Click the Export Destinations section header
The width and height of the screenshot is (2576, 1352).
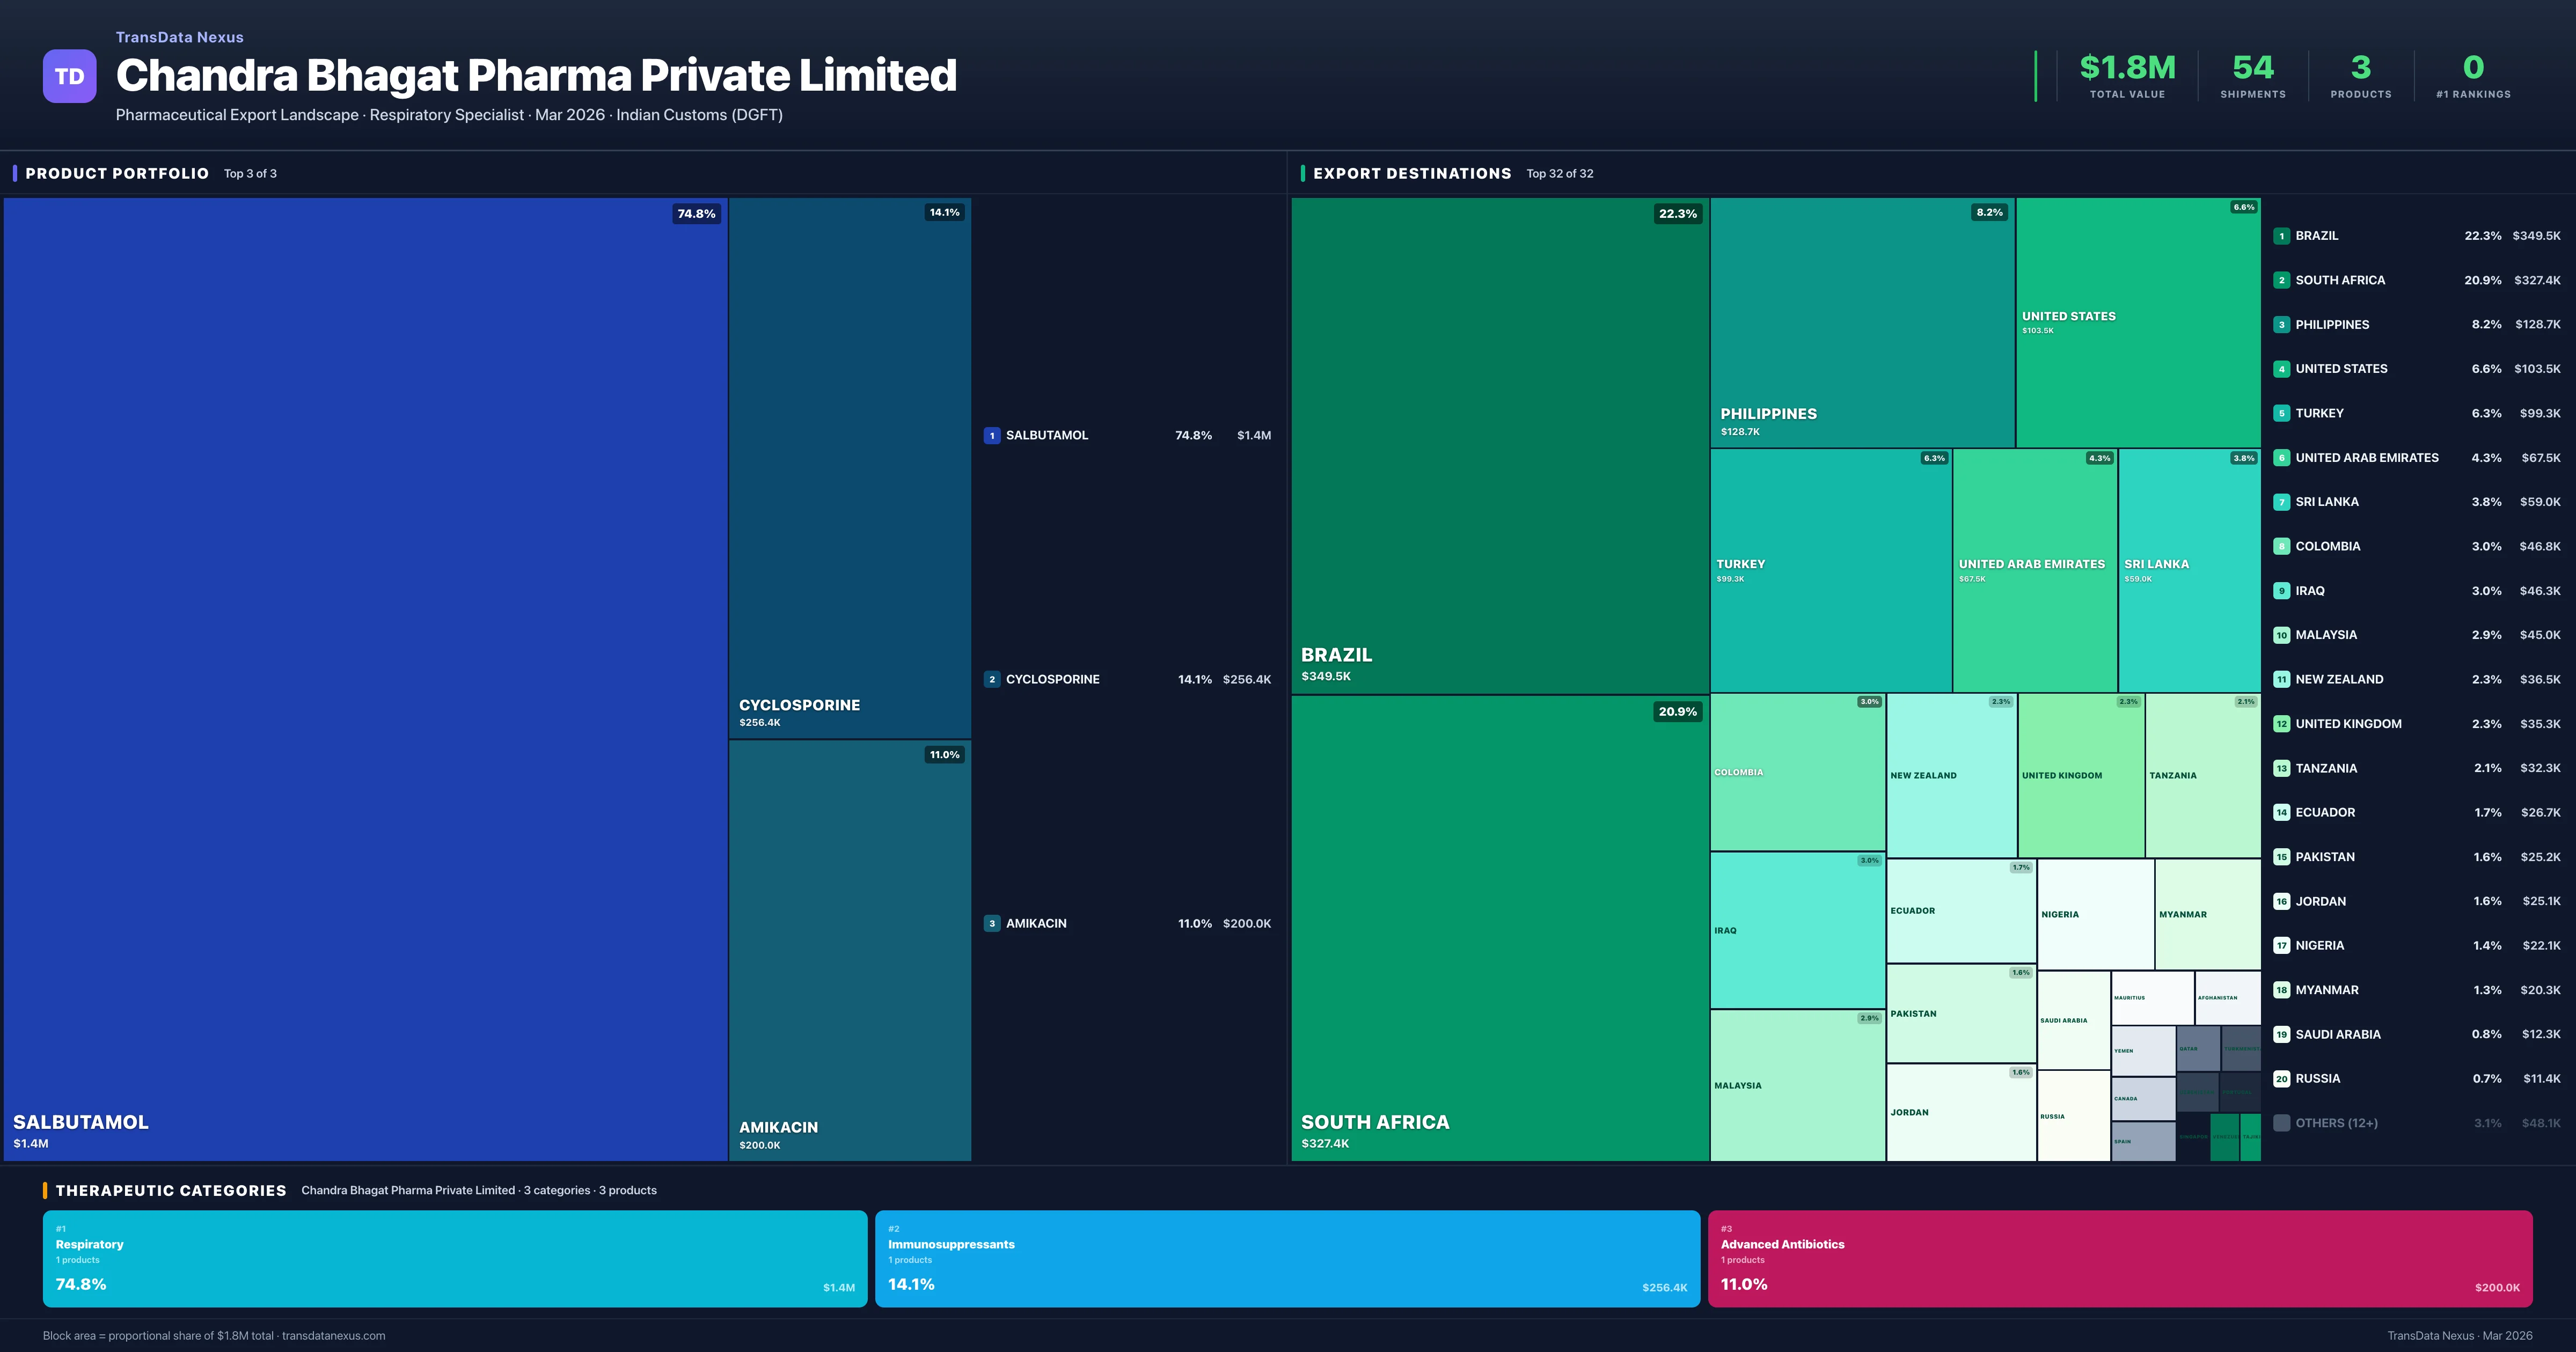(1411, 173)
